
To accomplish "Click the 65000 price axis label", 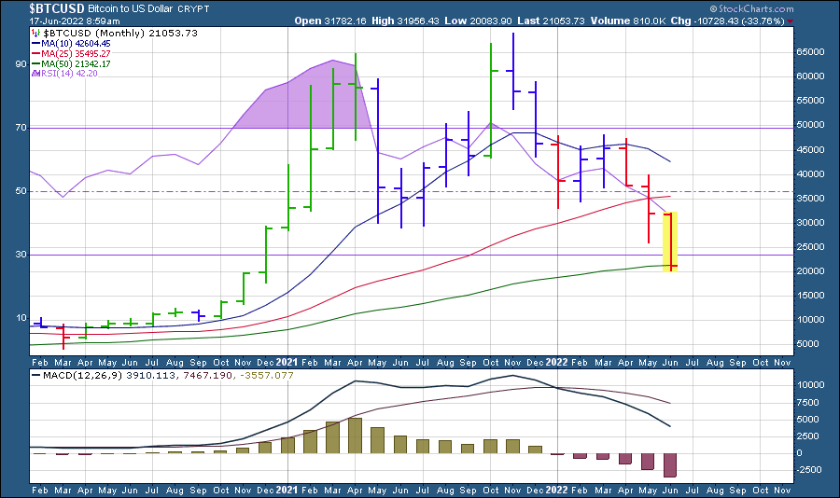I will pyautogui.click(x=811, y=54).
